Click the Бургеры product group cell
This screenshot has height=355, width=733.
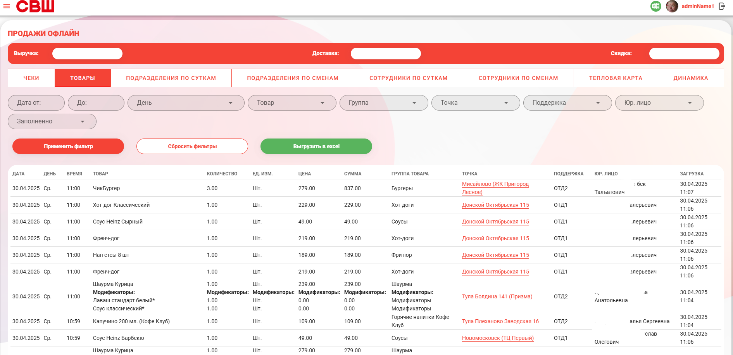click(402, 188)
